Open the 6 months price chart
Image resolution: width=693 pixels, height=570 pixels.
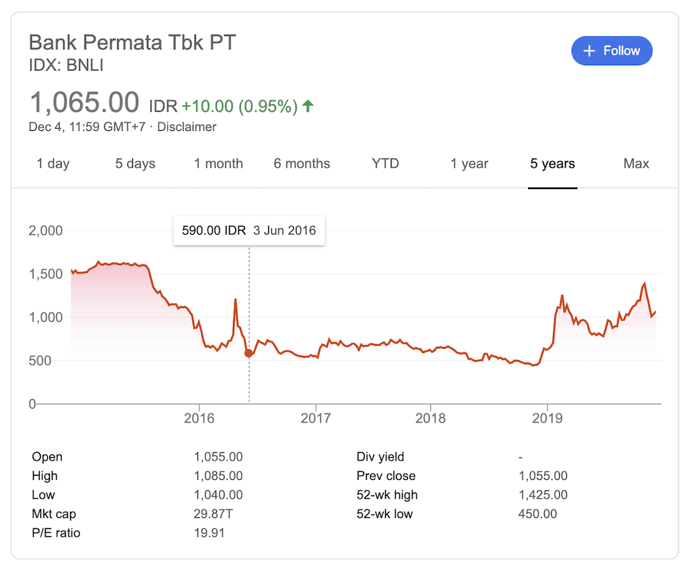click(301, 163)
